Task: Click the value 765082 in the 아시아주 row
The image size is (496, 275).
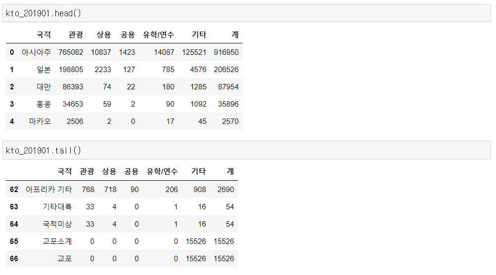Action: click(71, 52)
